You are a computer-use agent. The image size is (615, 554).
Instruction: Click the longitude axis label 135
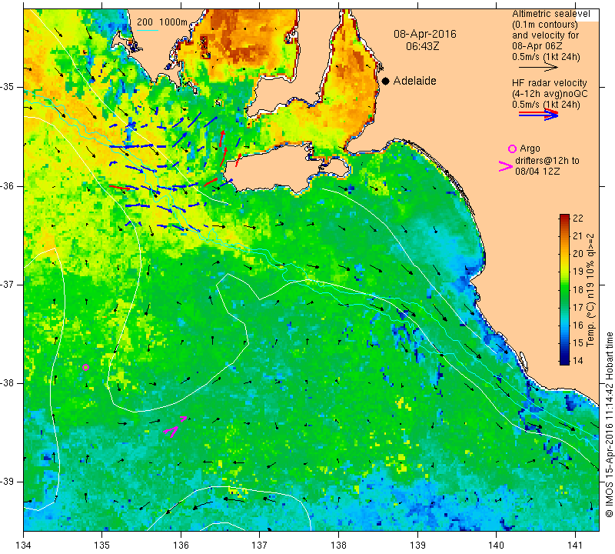[x=102, y=545]
